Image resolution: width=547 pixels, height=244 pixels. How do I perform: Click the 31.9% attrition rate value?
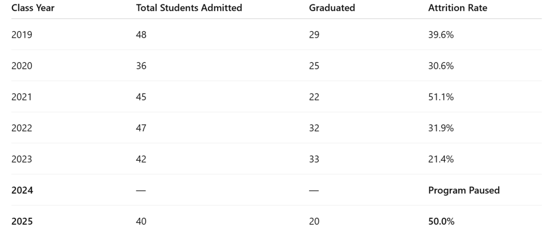pos(440,128)
